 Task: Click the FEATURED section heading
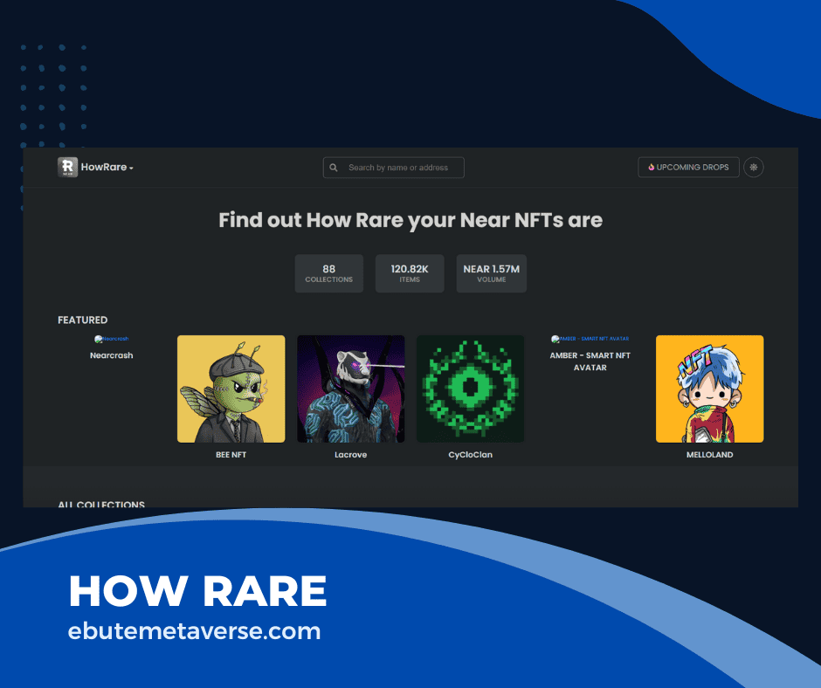pos(83,320)
